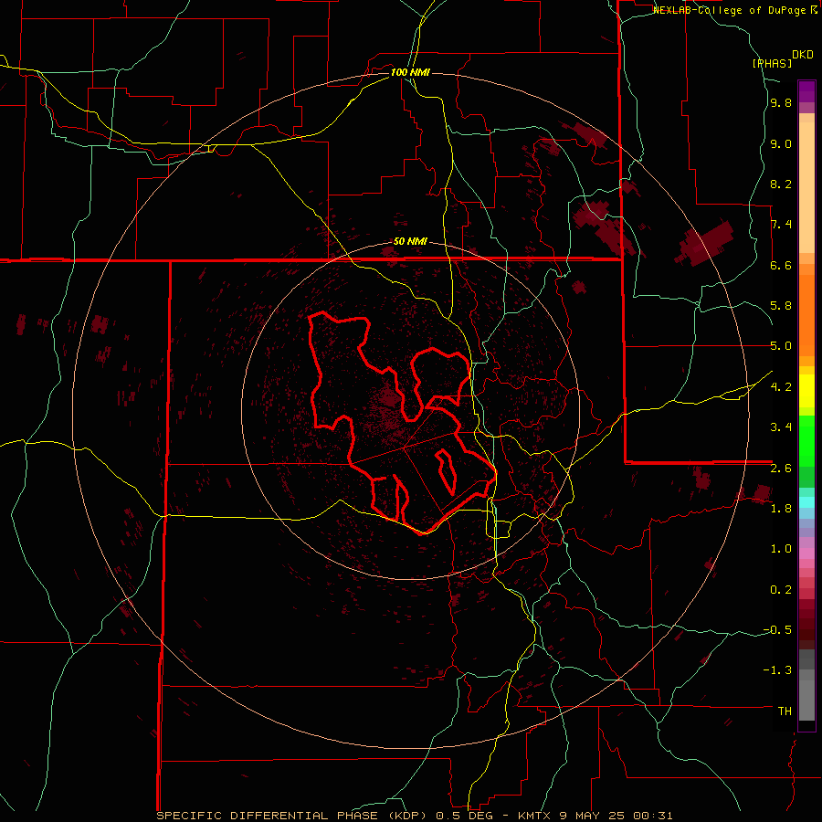Screen dimensions: 822x822
Task: Click the pink segment beside 1.0
Action: (806, 553)
